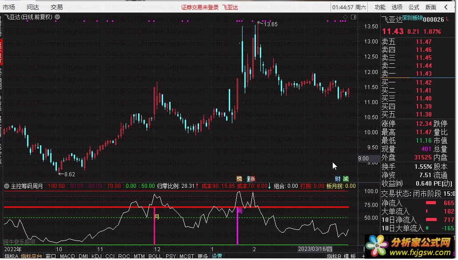Click the 深圳板块 sector link
Viewport: 458px width, 260px height.
pyautogui.click(x=412, y=18)
